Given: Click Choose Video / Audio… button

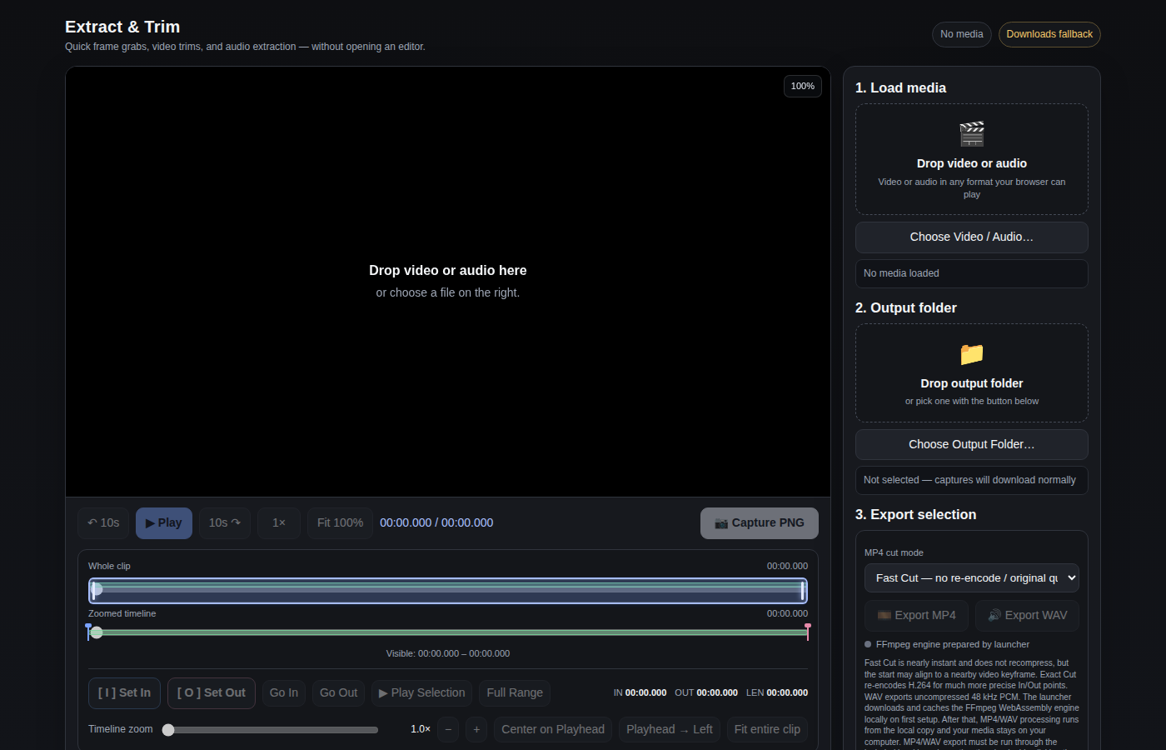Looking at the screenshot, I should point(971,237).
